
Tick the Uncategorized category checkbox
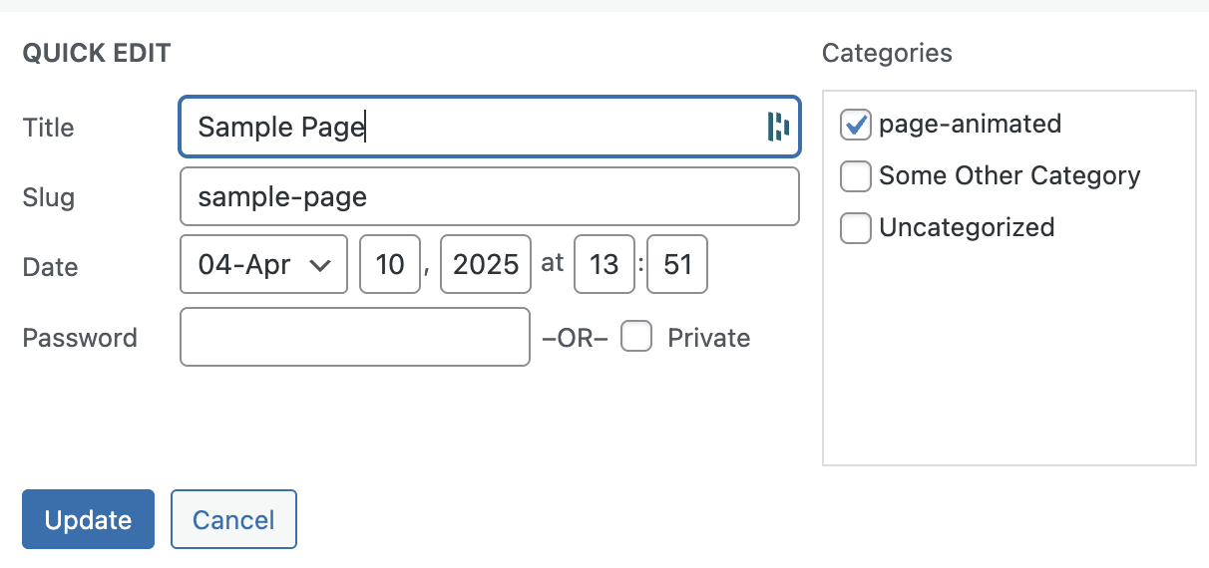[856, 228]
